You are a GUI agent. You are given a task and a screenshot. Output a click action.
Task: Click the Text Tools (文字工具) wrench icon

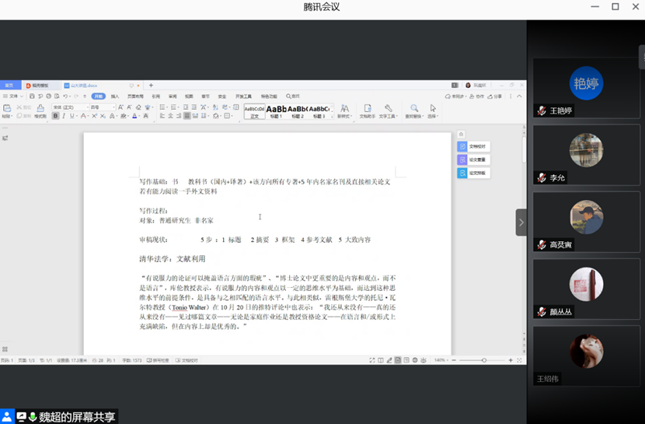point(388,110)
